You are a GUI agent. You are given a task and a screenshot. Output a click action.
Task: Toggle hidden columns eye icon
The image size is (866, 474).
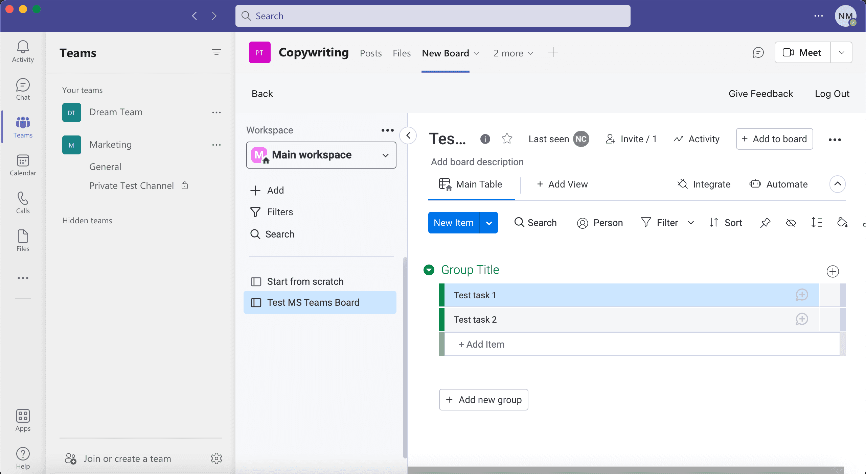pos(791,223)
